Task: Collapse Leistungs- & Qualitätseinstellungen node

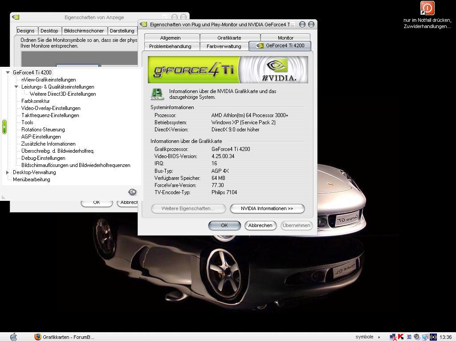Action: pos(16,87)
